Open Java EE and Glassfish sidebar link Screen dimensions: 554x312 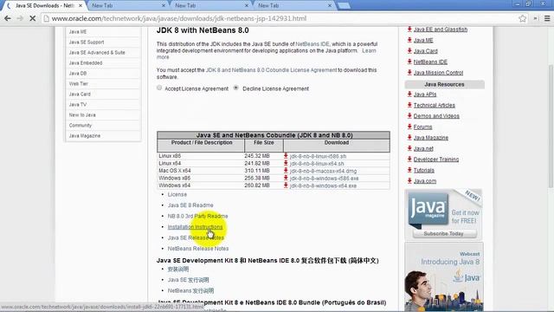coord(441,29)
